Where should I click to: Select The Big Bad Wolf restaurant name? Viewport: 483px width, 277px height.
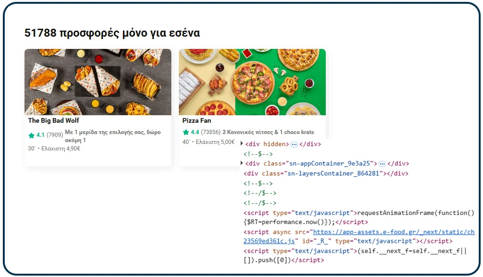tap(53, 121)
